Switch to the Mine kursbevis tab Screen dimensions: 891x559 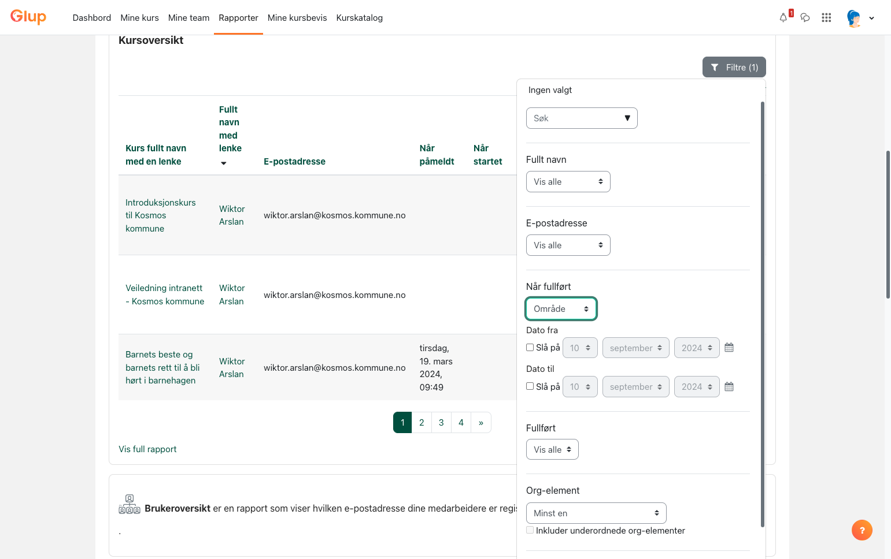click(297, 18)
